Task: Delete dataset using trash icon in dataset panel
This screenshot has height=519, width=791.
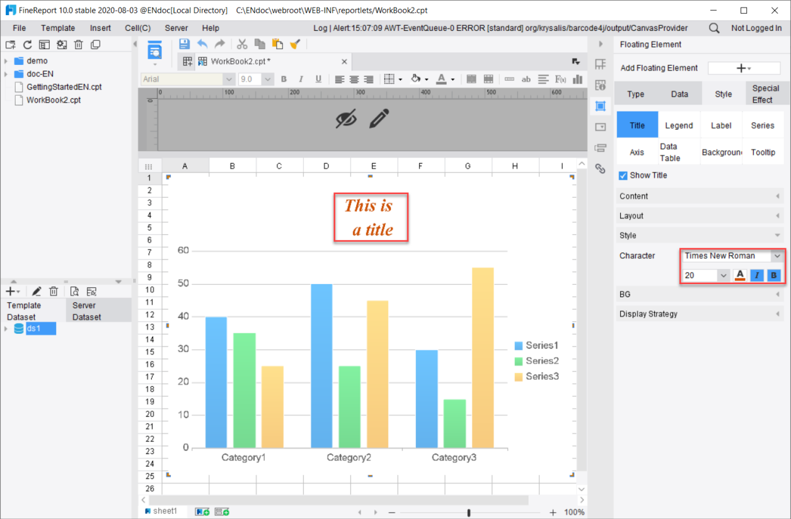Action: 54,291
